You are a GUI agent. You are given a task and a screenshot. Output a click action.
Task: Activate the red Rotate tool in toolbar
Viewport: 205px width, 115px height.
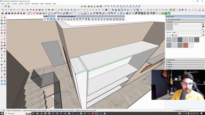click(x=37, y=10)
